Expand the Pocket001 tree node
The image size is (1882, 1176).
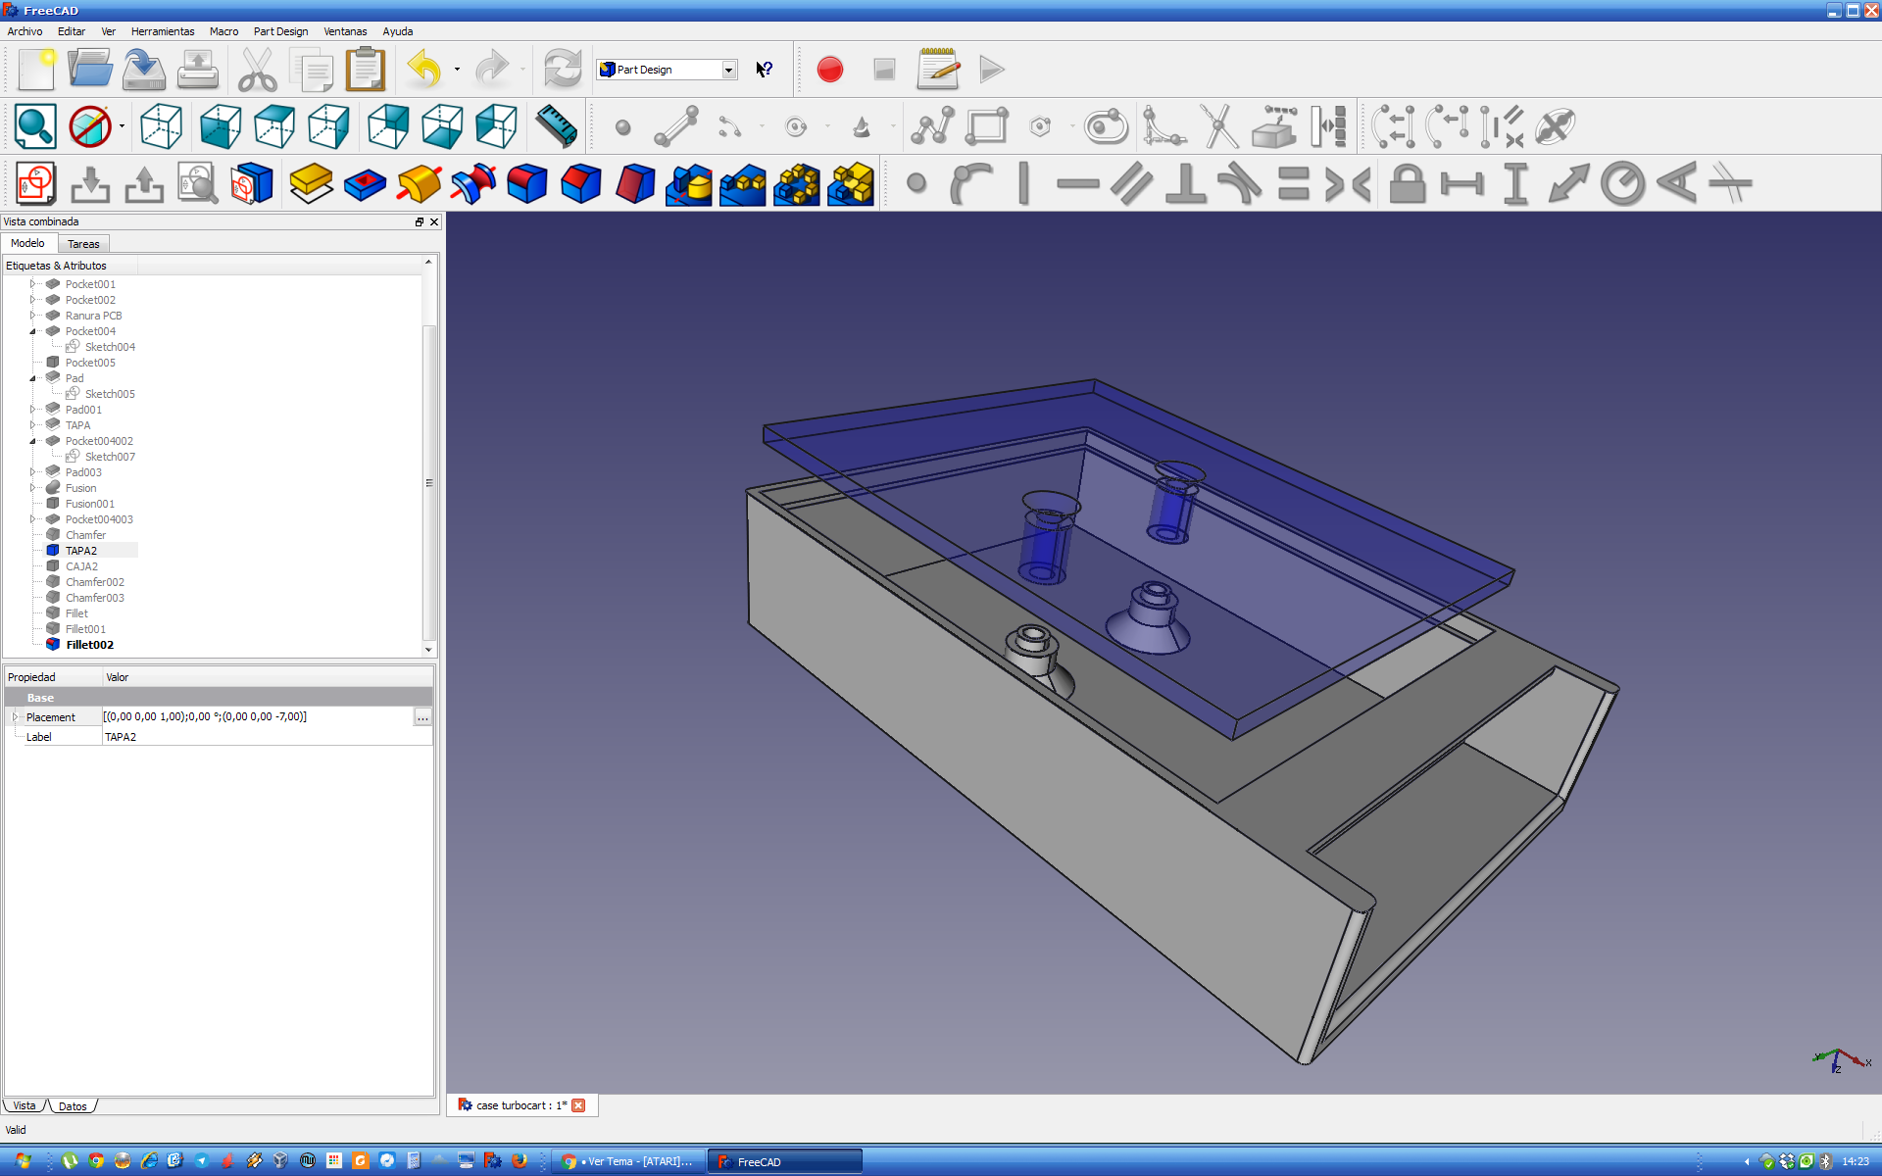[32, 284]
